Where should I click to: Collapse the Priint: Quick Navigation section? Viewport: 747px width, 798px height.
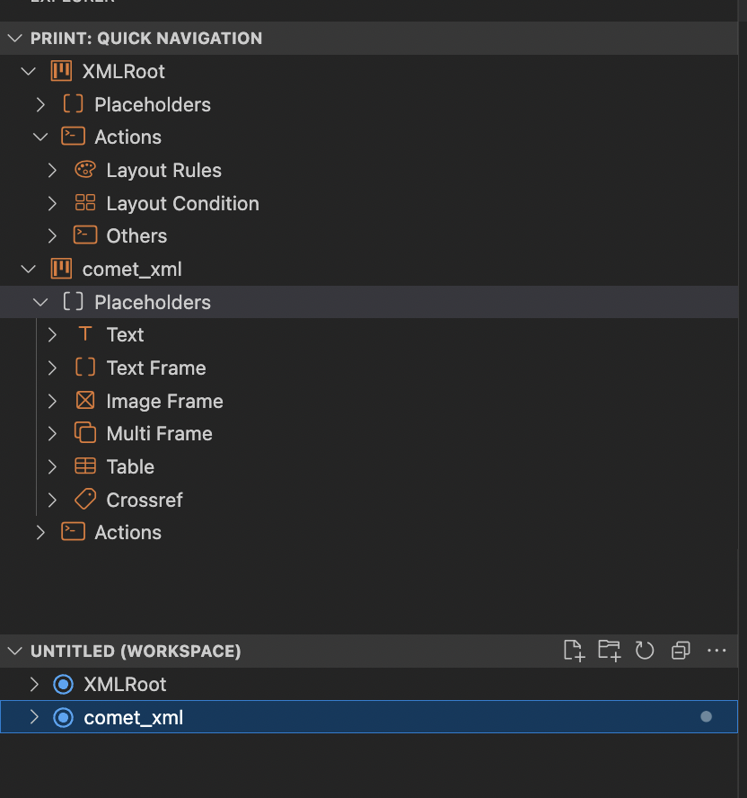[15, 38]
